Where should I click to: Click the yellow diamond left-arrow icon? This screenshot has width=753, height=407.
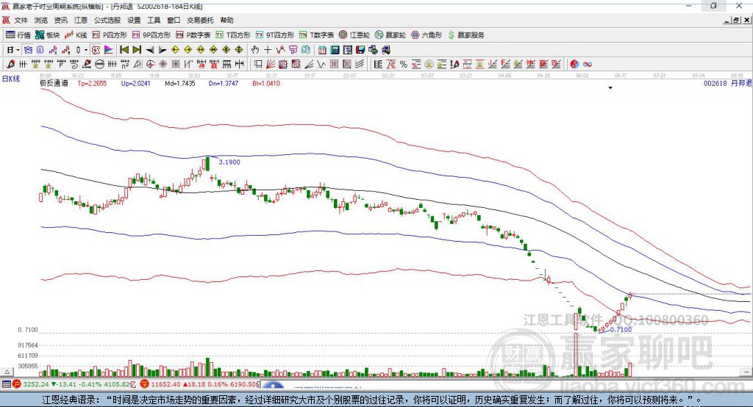point(175,50)
